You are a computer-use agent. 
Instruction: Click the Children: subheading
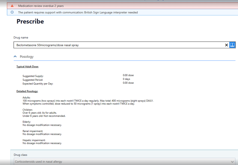pyautogui.click(x=28, y=110)
